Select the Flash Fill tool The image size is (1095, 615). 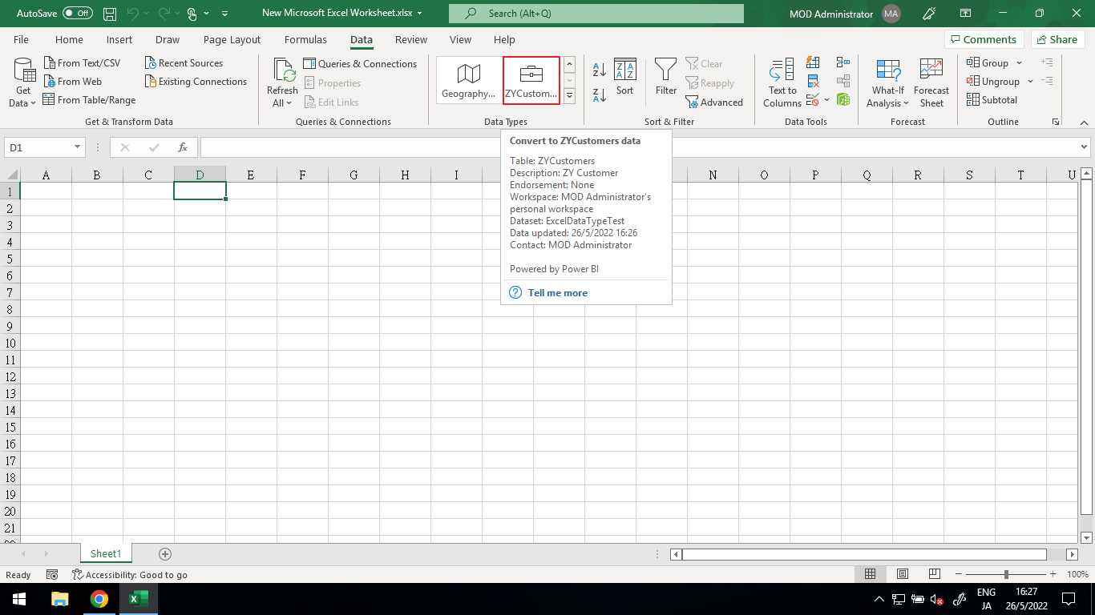pyautogui.click(x=812, y=62)
